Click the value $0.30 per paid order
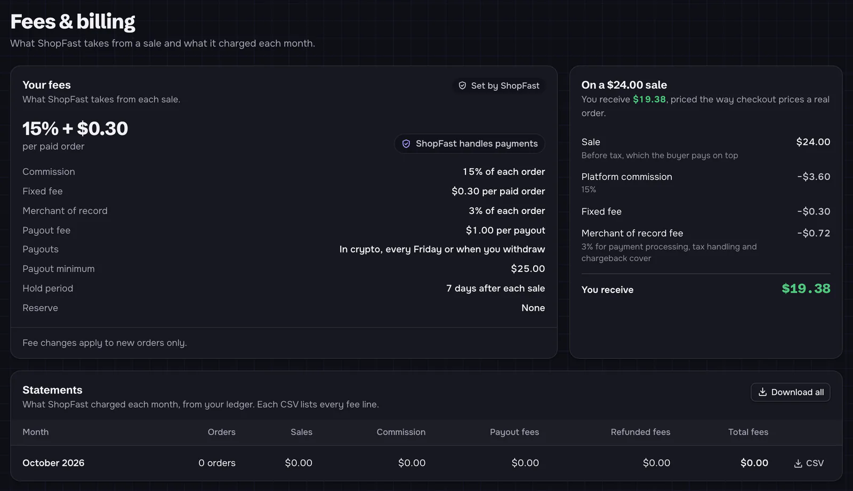Viewport: 853px width, 491px height. pyautogui.click(x=498, y=191)
